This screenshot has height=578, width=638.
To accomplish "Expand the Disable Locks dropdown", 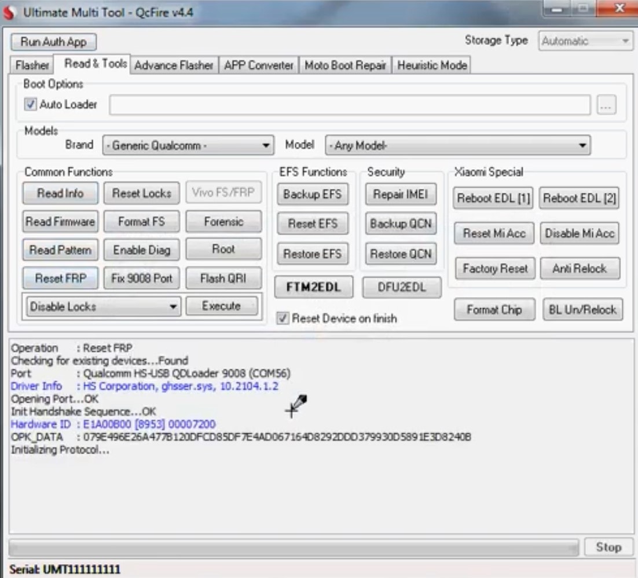I will tap(104, 306).
